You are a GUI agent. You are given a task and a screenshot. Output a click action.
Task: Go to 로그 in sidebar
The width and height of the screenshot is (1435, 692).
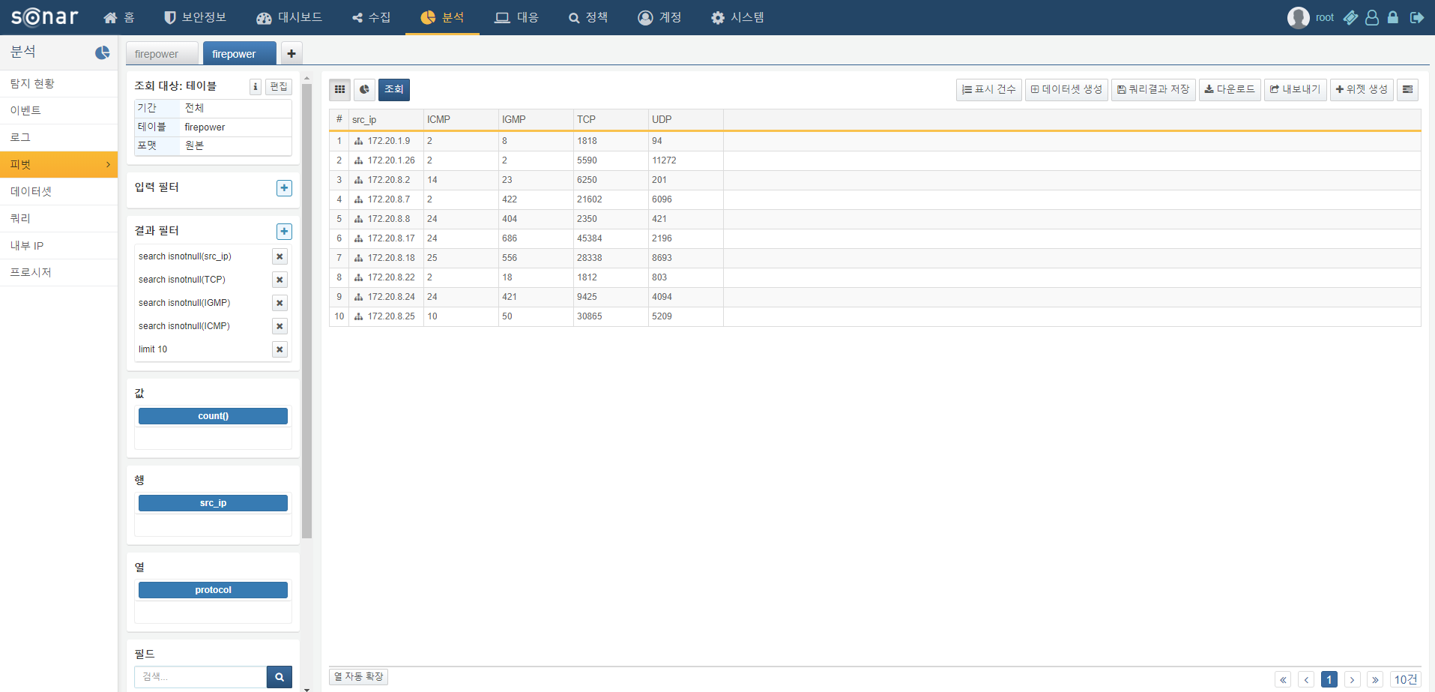pyautogui.click(x=58, y=137)
